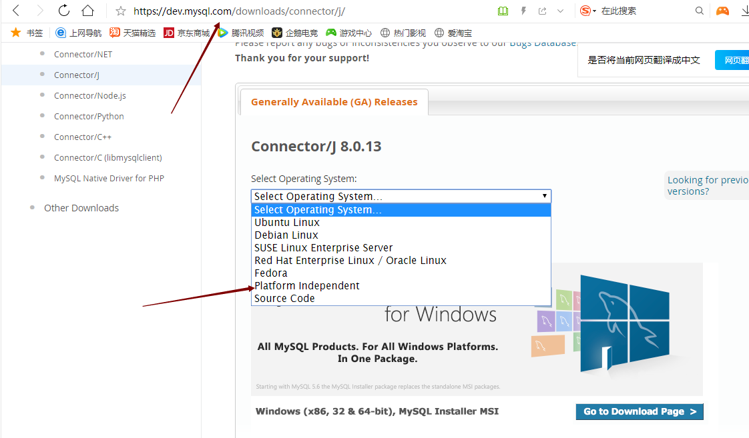Click the 网页翻译 translate button
Screen dimensions: 749x438
[732, 60]
